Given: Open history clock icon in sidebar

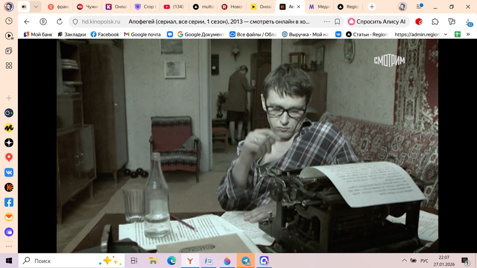Looking at the screenshot, I should tap(9, 21).
